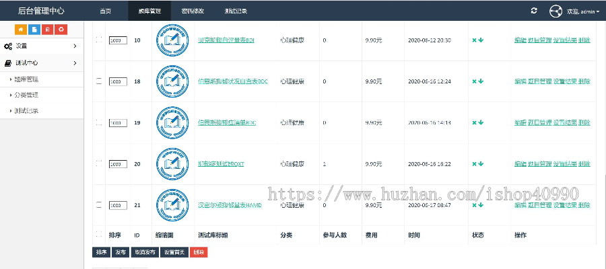Screen dimensions: 606x269
Task: Click the X status icon for ID 18
Action: pyautogui.click(x=474, y=81)
